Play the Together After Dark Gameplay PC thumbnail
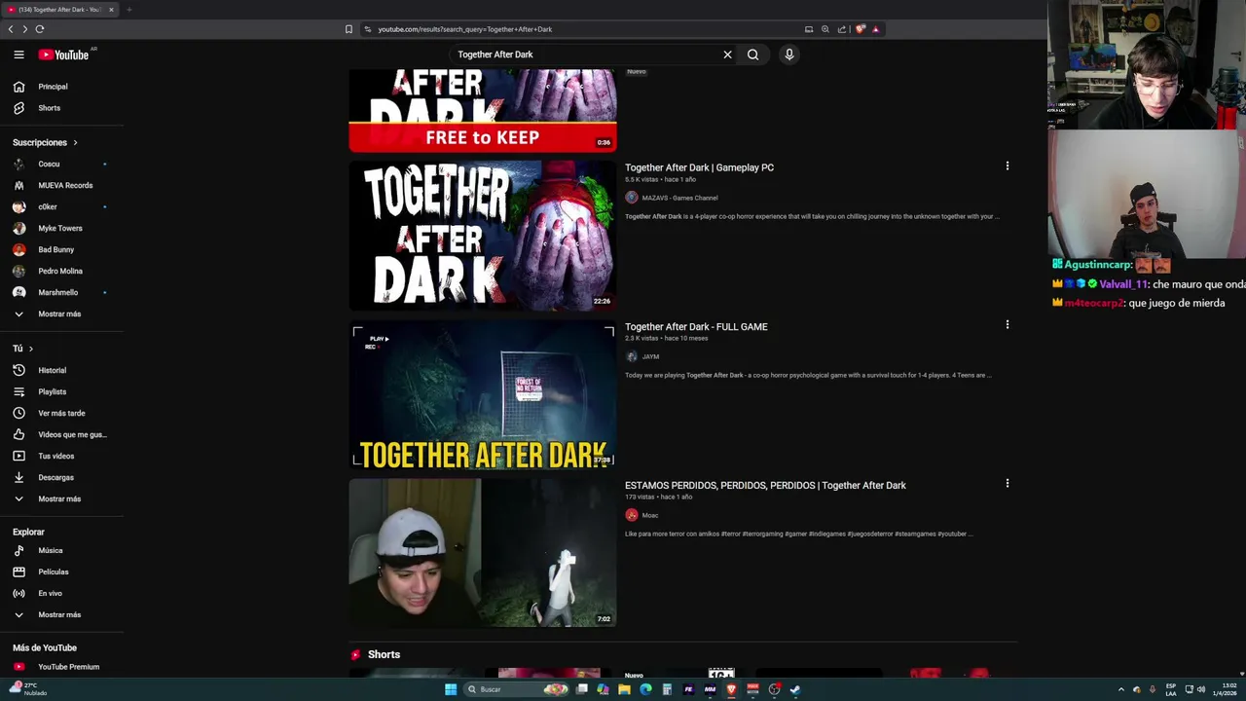This screenshot has width=1246, height=701. click(483, 236)
